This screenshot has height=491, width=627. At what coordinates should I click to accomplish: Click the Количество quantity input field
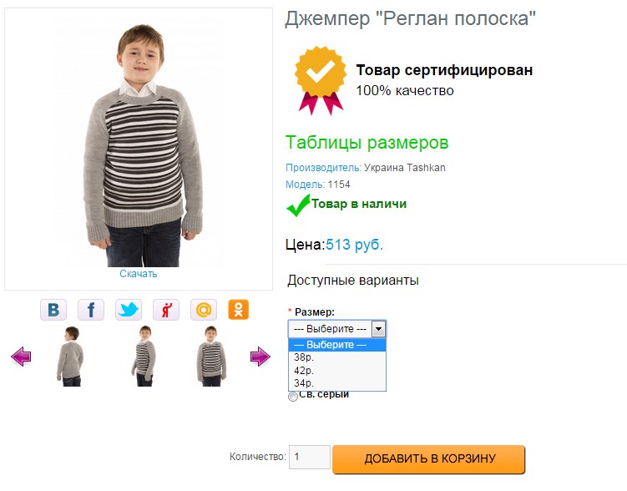309,458
